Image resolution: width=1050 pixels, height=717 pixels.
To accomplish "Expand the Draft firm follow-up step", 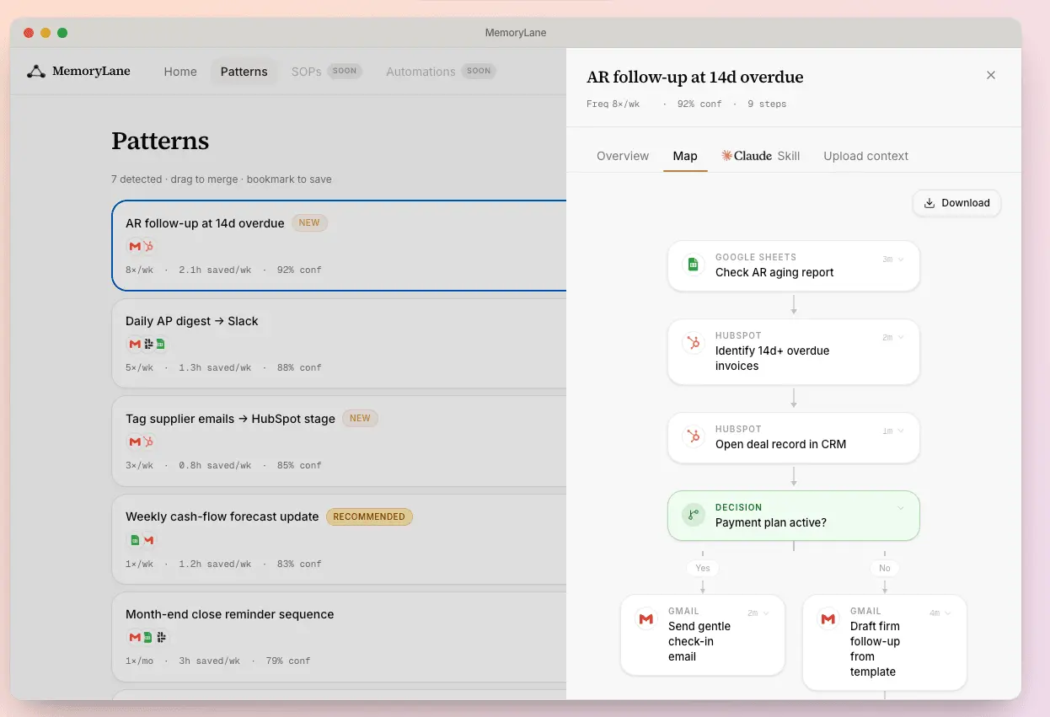I will pyautogui.click(x=948, y=613).
